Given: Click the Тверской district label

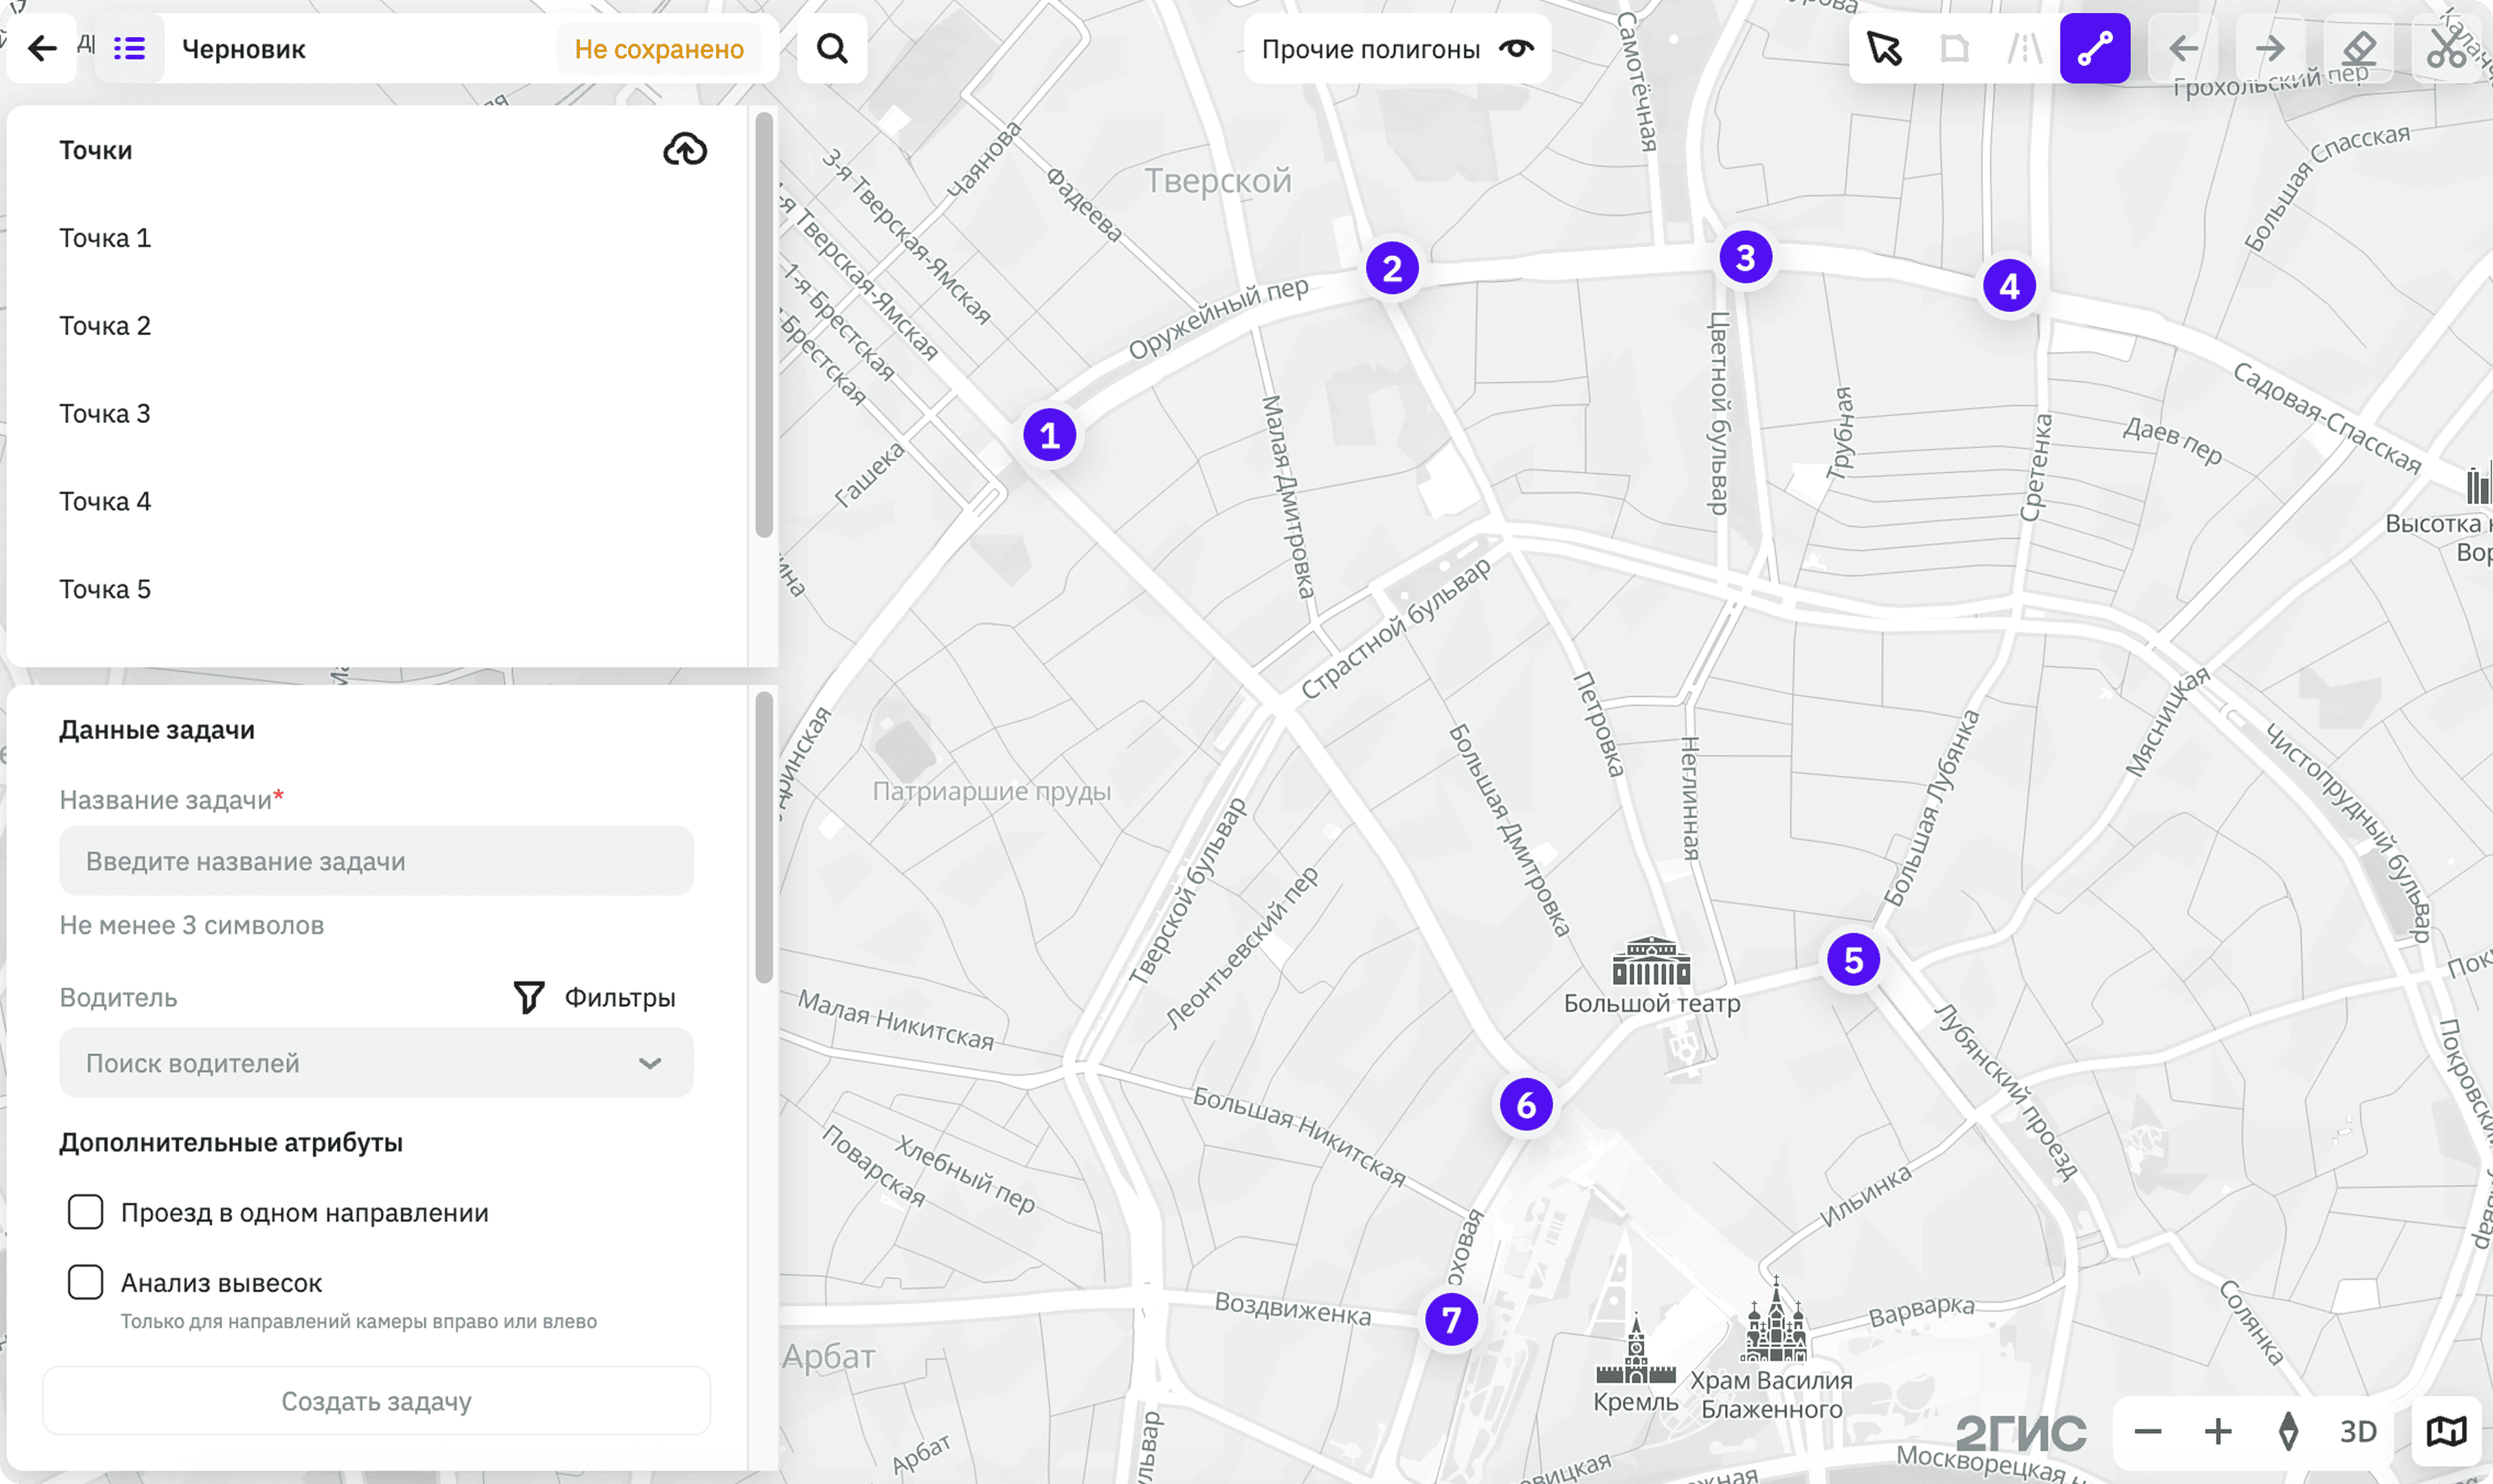Looking at the screenshot, I should click(x=1218, y=181).
